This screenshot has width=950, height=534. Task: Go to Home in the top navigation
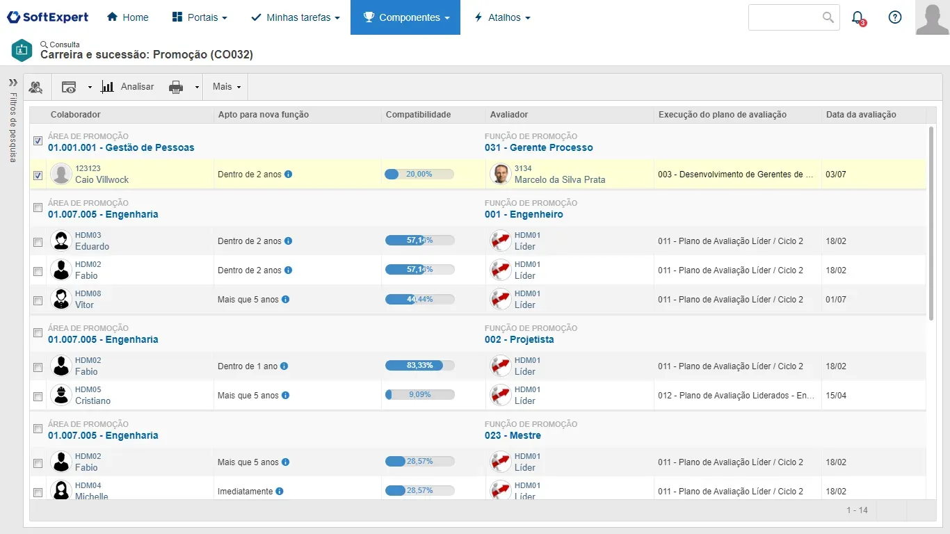pyautogui.click(x=128, y=17)
